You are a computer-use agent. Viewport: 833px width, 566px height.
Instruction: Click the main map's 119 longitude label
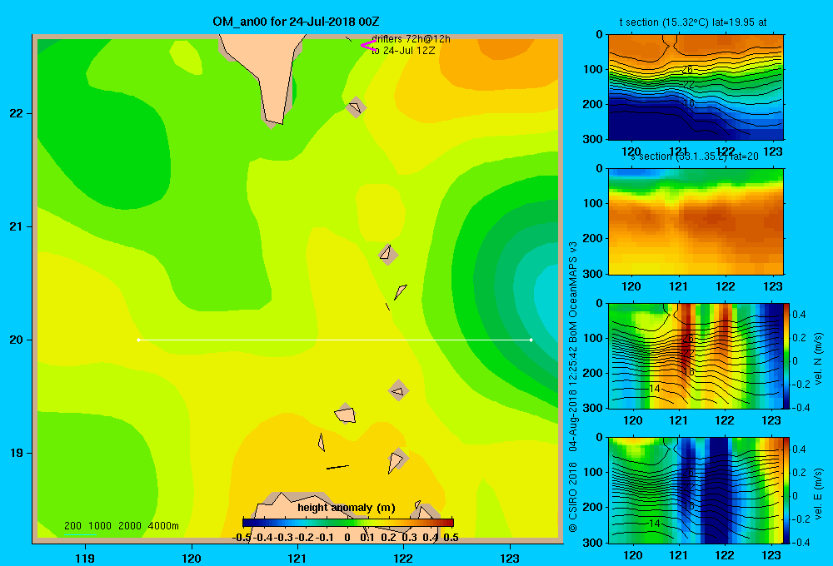tap(85, 558)
